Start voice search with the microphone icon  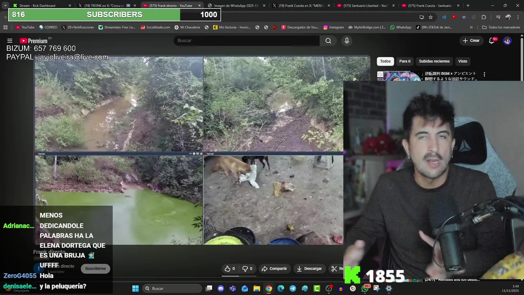[347, 41]
